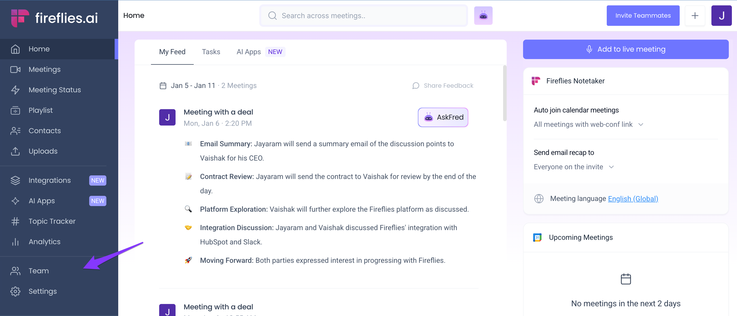The height and width of the screenshot is (316, 737).
Task: Click the Upcoming Meetings heading
Action: coord(580,238)
